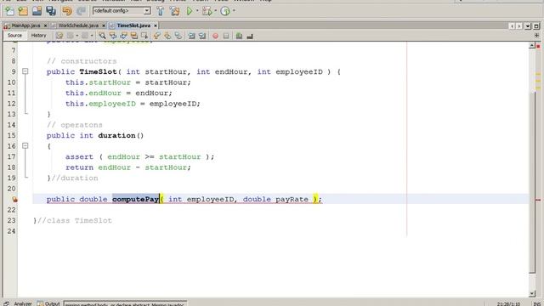Open the documents list dropdown arrow
Screen dimensions: 544x306
(x=528, y=26)
